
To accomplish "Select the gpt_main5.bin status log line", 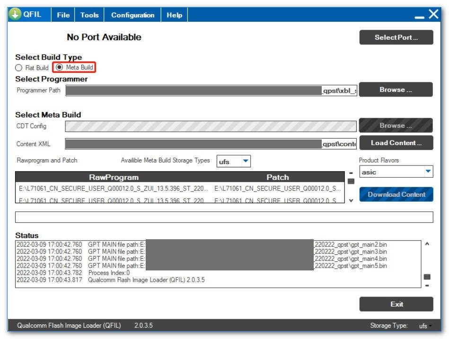I will pos(202,266).
